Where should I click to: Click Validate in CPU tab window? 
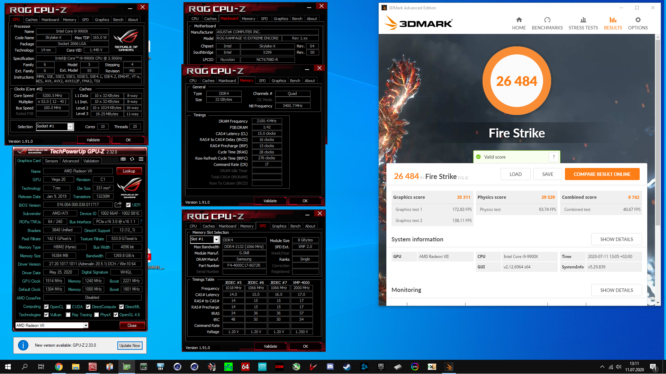(x=93, y=140)
